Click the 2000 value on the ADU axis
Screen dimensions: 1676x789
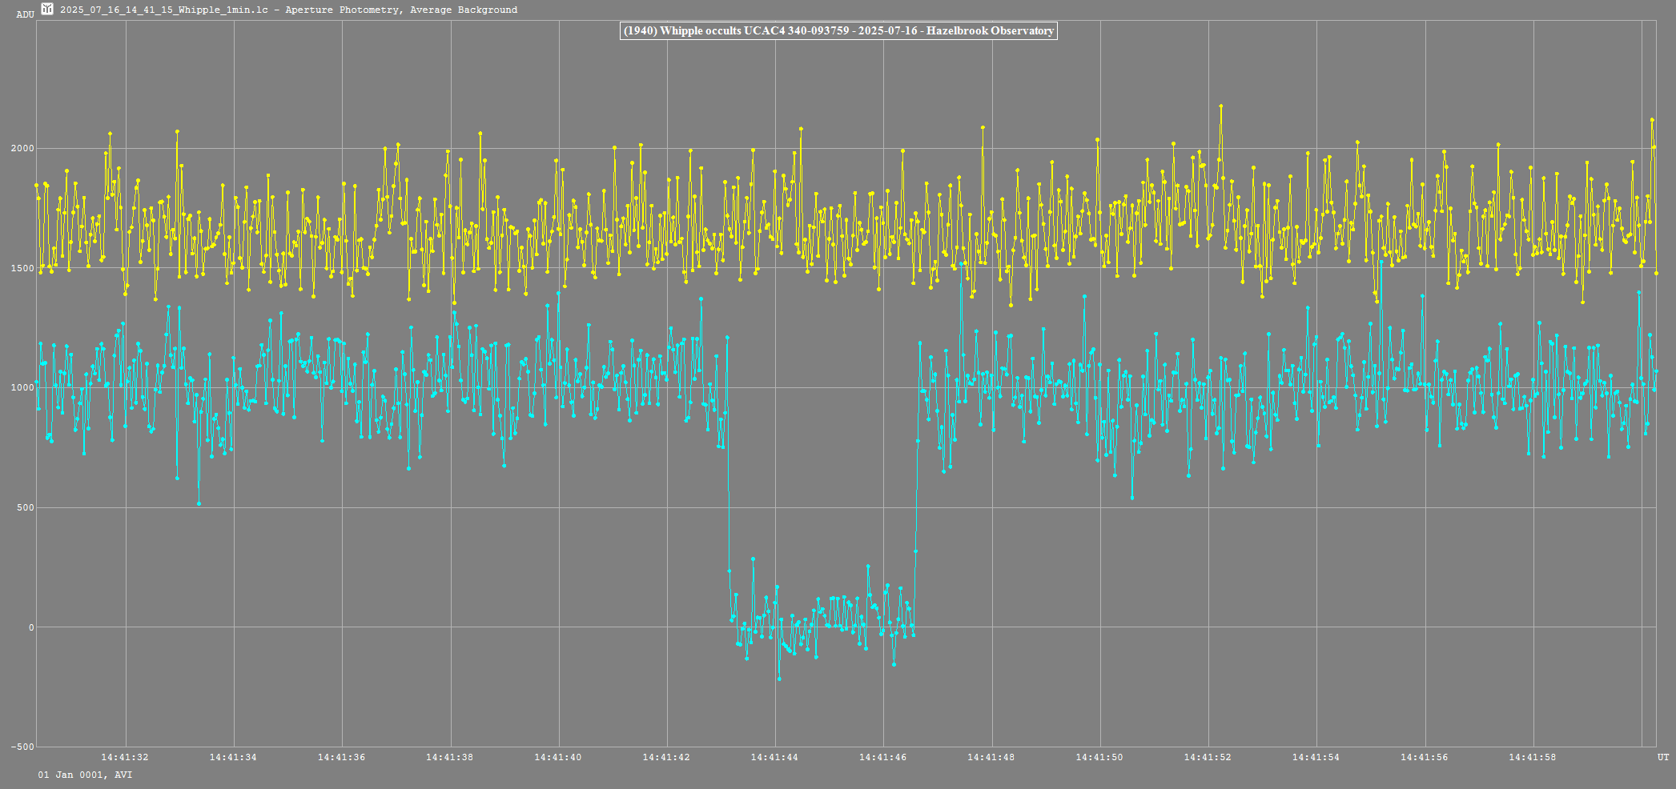point(22,148)
